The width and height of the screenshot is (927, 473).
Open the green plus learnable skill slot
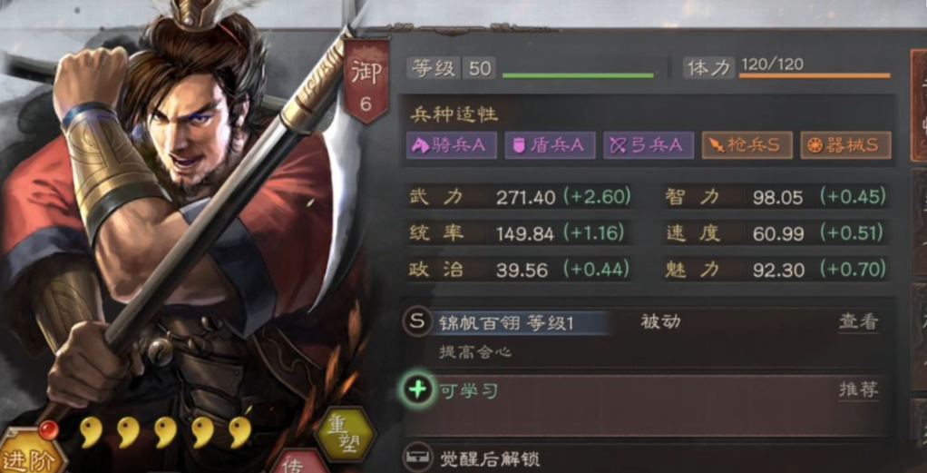418,390
